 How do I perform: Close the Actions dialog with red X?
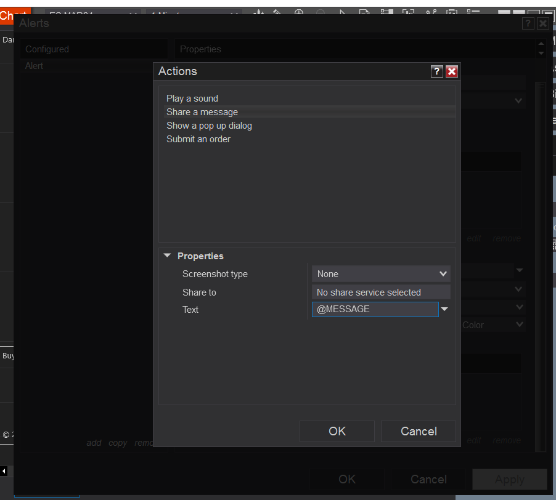[451, 71]
